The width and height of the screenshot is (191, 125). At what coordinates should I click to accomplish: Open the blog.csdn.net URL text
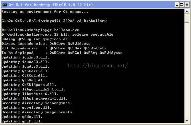click(97, 66)
